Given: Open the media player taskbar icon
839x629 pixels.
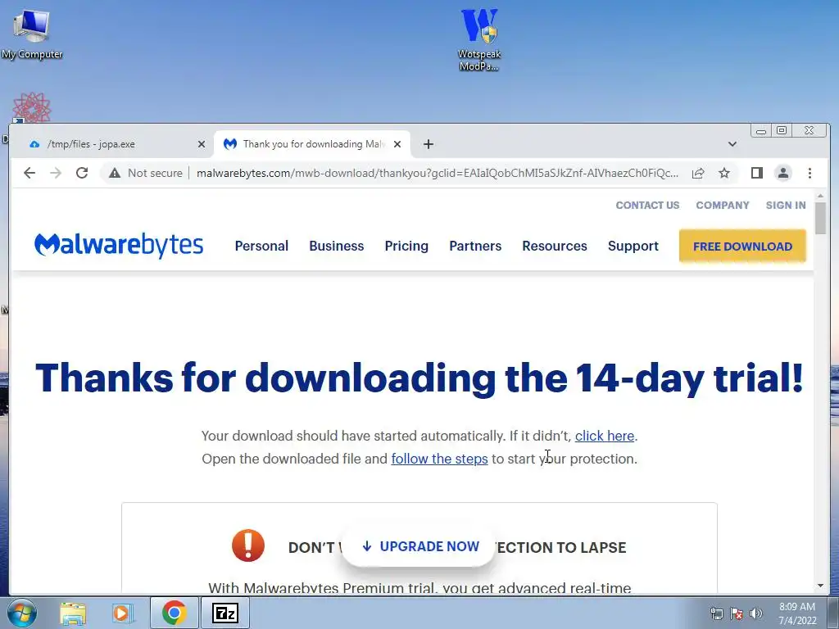Looking at the screenshot, I should [x=123, y=613].
